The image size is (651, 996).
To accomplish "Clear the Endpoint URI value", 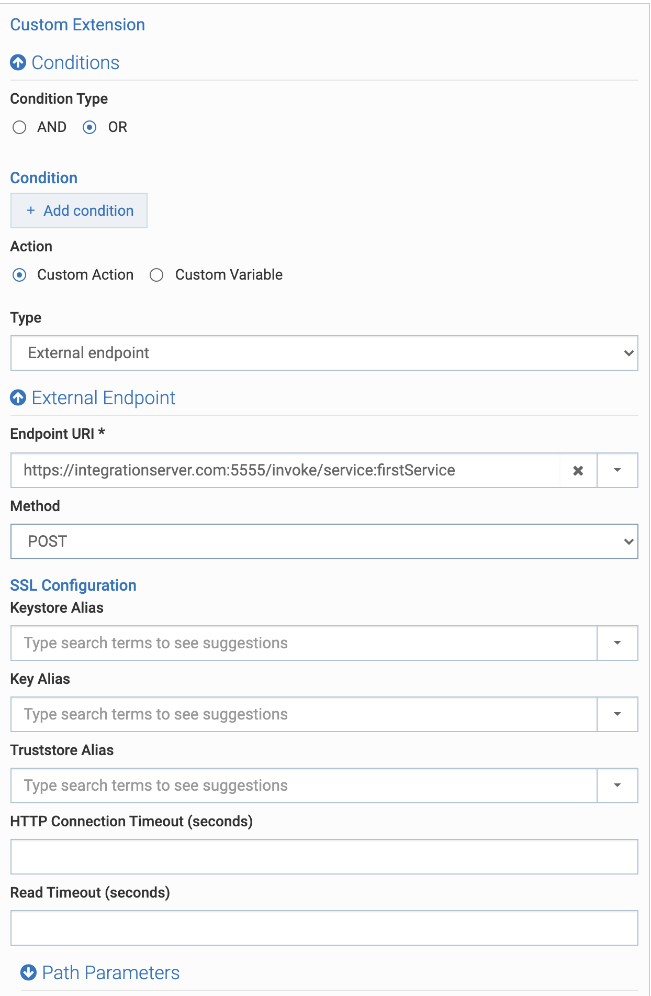I will (x=578, y=471).
